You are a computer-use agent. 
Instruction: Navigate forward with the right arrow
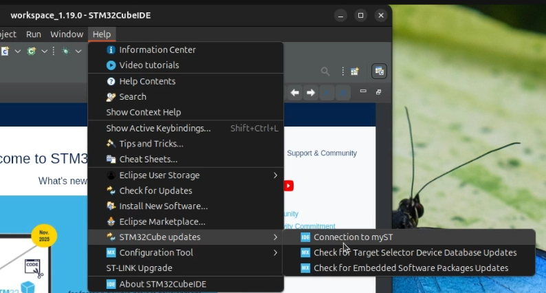[x=311, y=93]
